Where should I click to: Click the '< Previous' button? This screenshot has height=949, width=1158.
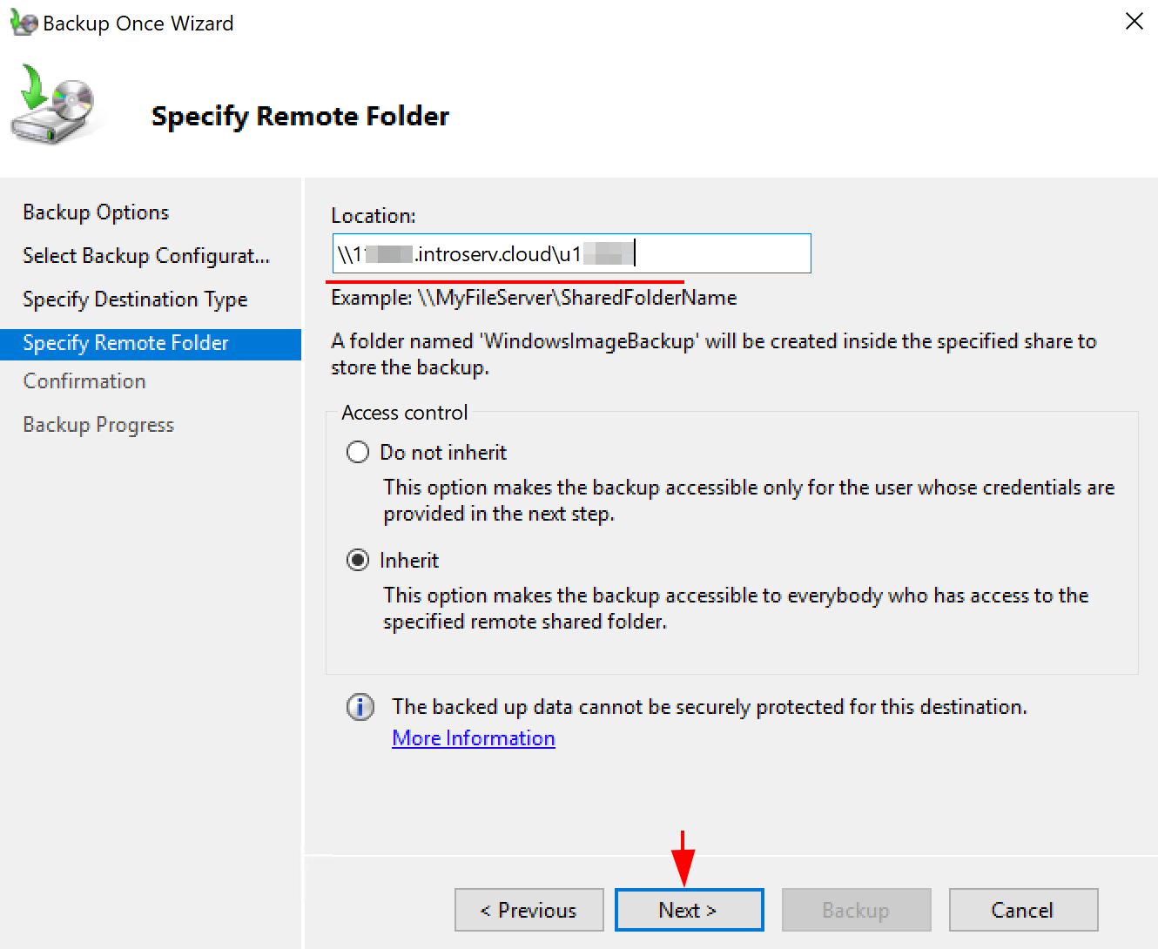529,909
